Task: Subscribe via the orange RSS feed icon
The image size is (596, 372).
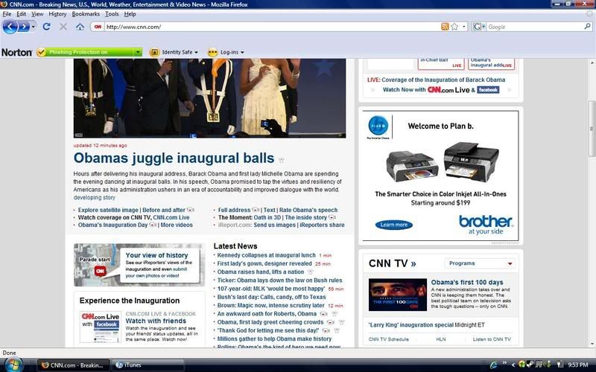Action: click(x=445, y=27)
